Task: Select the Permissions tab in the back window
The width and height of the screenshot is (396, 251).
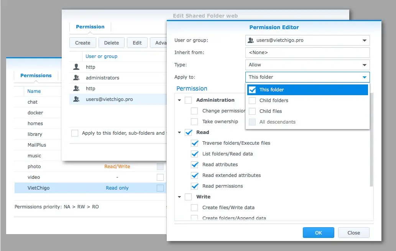Action: coord(36,75)
